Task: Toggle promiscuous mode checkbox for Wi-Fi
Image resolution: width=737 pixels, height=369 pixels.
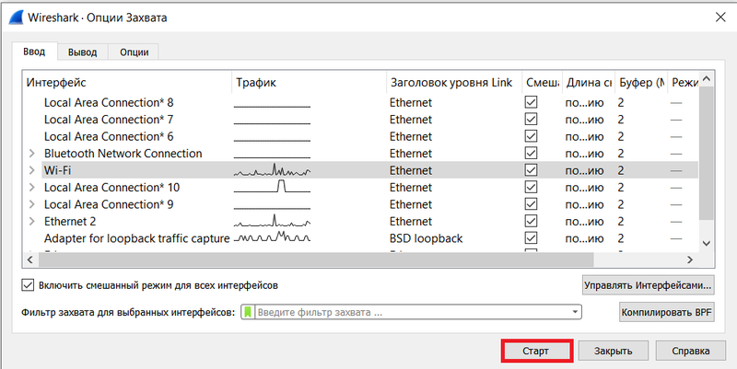Action: point(531,171)
